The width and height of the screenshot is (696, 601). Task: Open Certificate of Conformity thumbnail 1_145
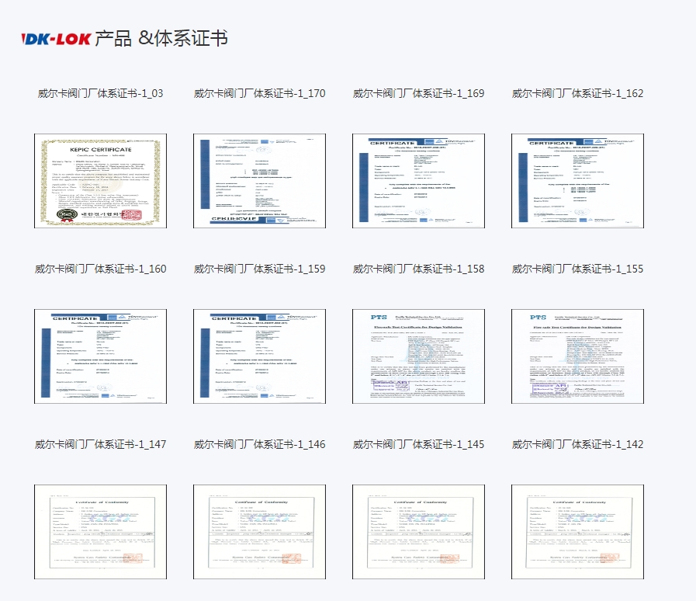(418, 532)
